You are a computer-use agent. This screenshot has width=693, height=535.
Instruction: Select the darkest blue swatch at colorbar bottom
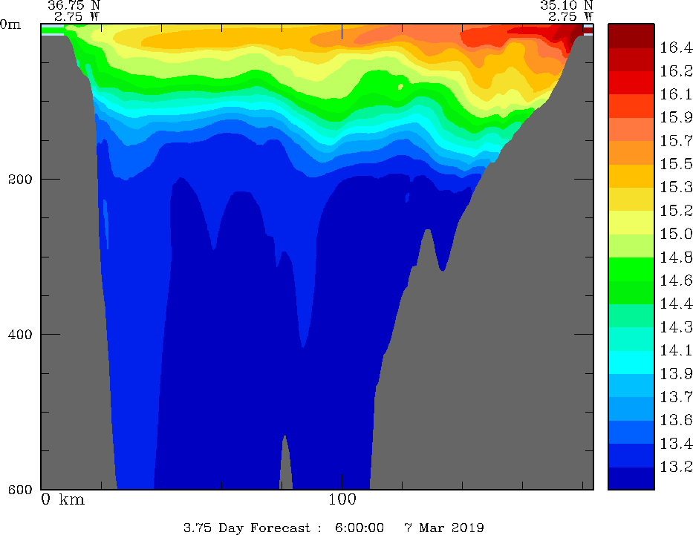coord(631,479)
